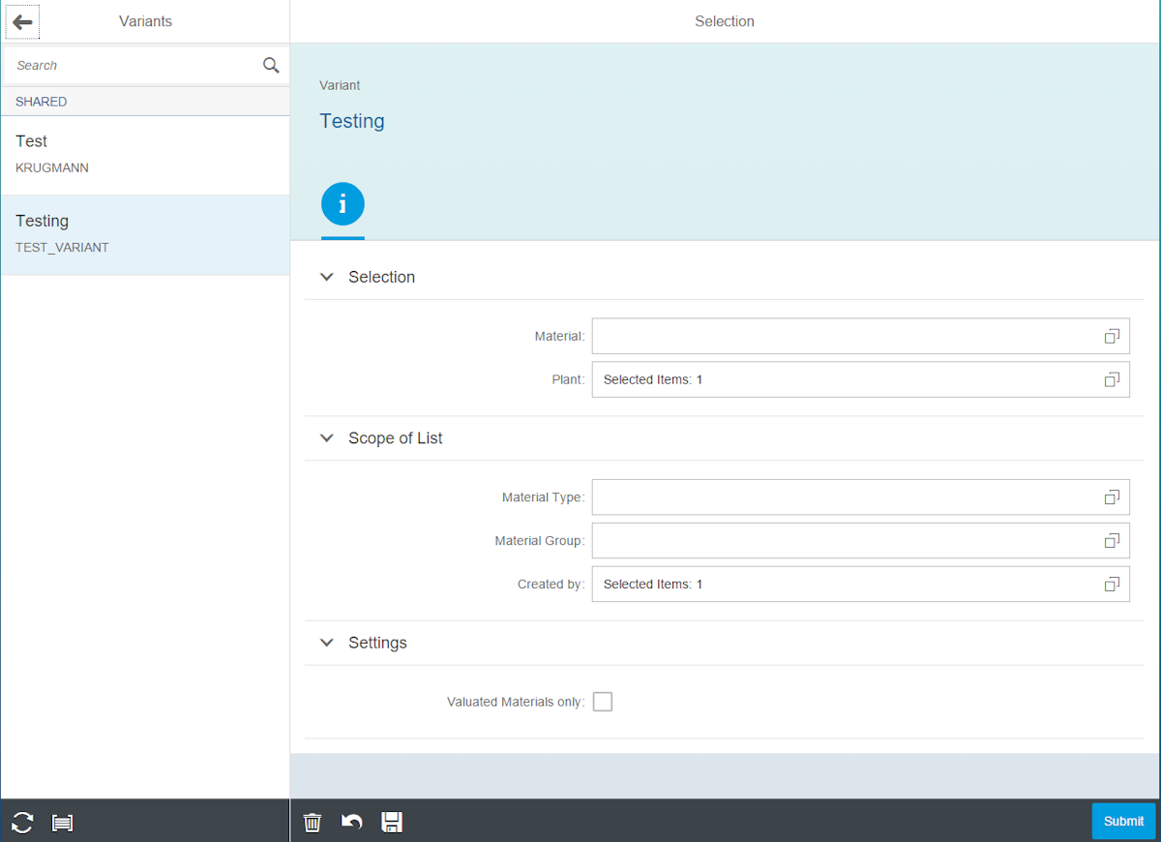Refresh the variants list

pyautogui.click(x=22, y=823)
